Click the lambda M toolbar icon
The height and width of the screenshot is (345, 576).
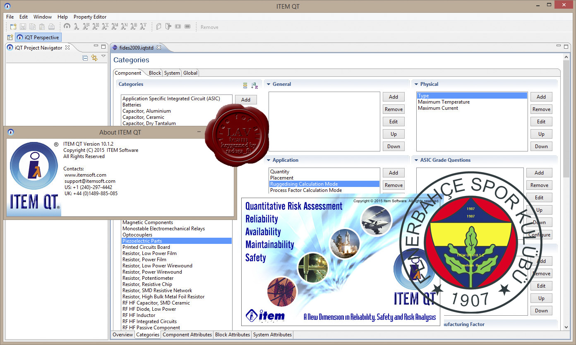click(115, 27)
